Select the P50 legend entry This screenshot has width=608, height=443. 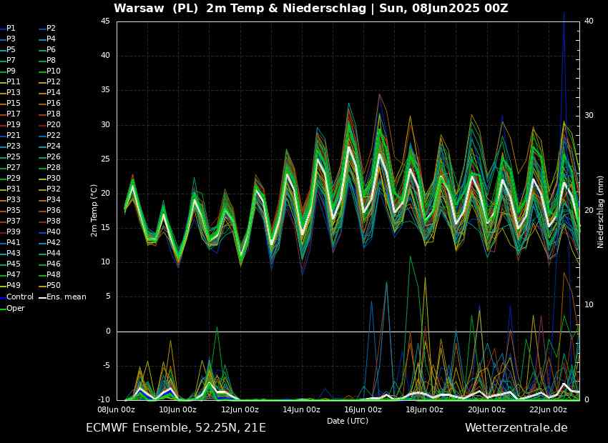(x=50, y=285)
